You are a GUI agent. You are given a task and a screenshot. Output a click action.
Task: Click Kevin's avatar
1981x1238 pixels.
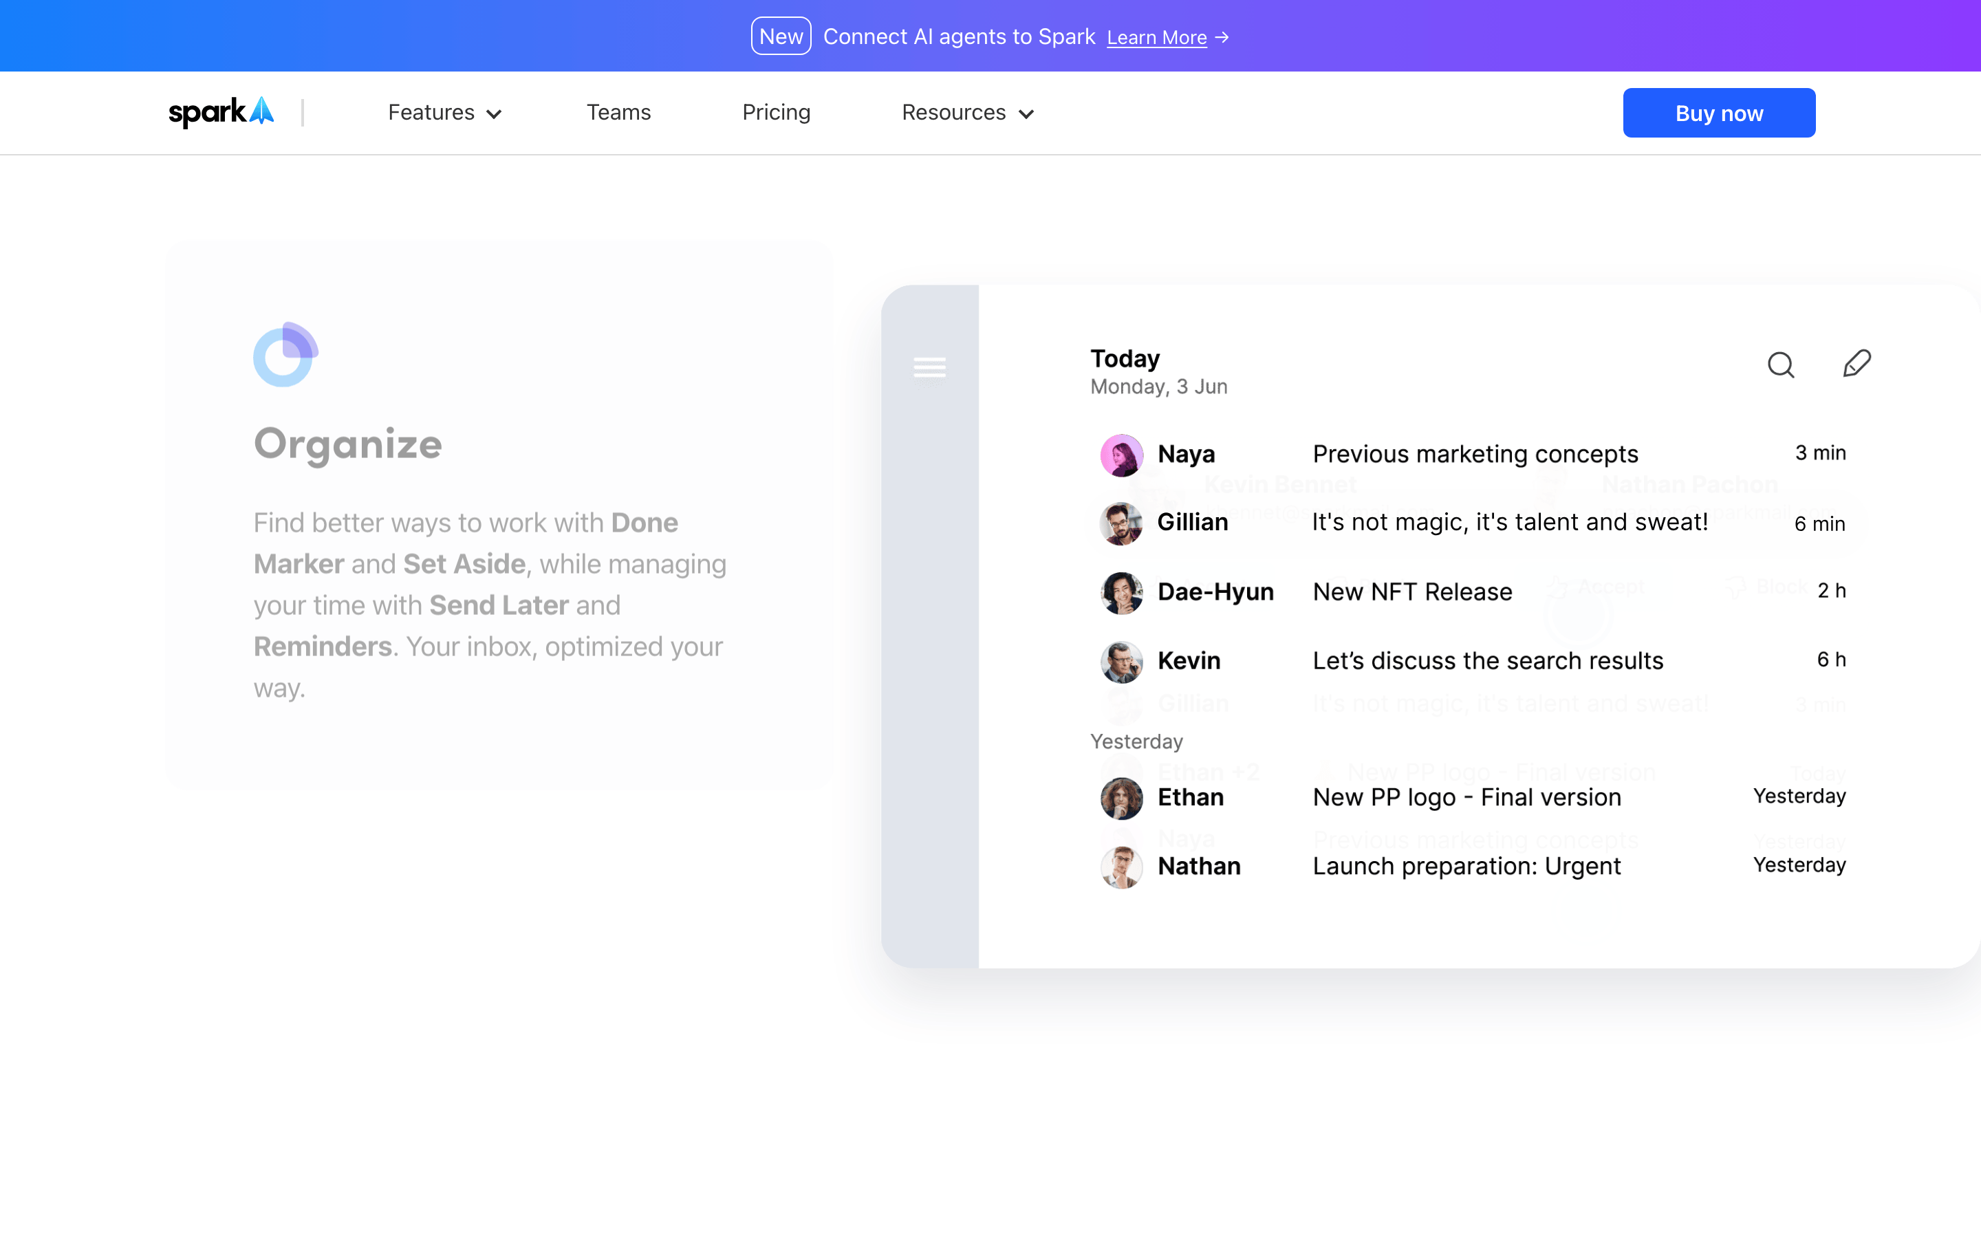point(1121,662)
